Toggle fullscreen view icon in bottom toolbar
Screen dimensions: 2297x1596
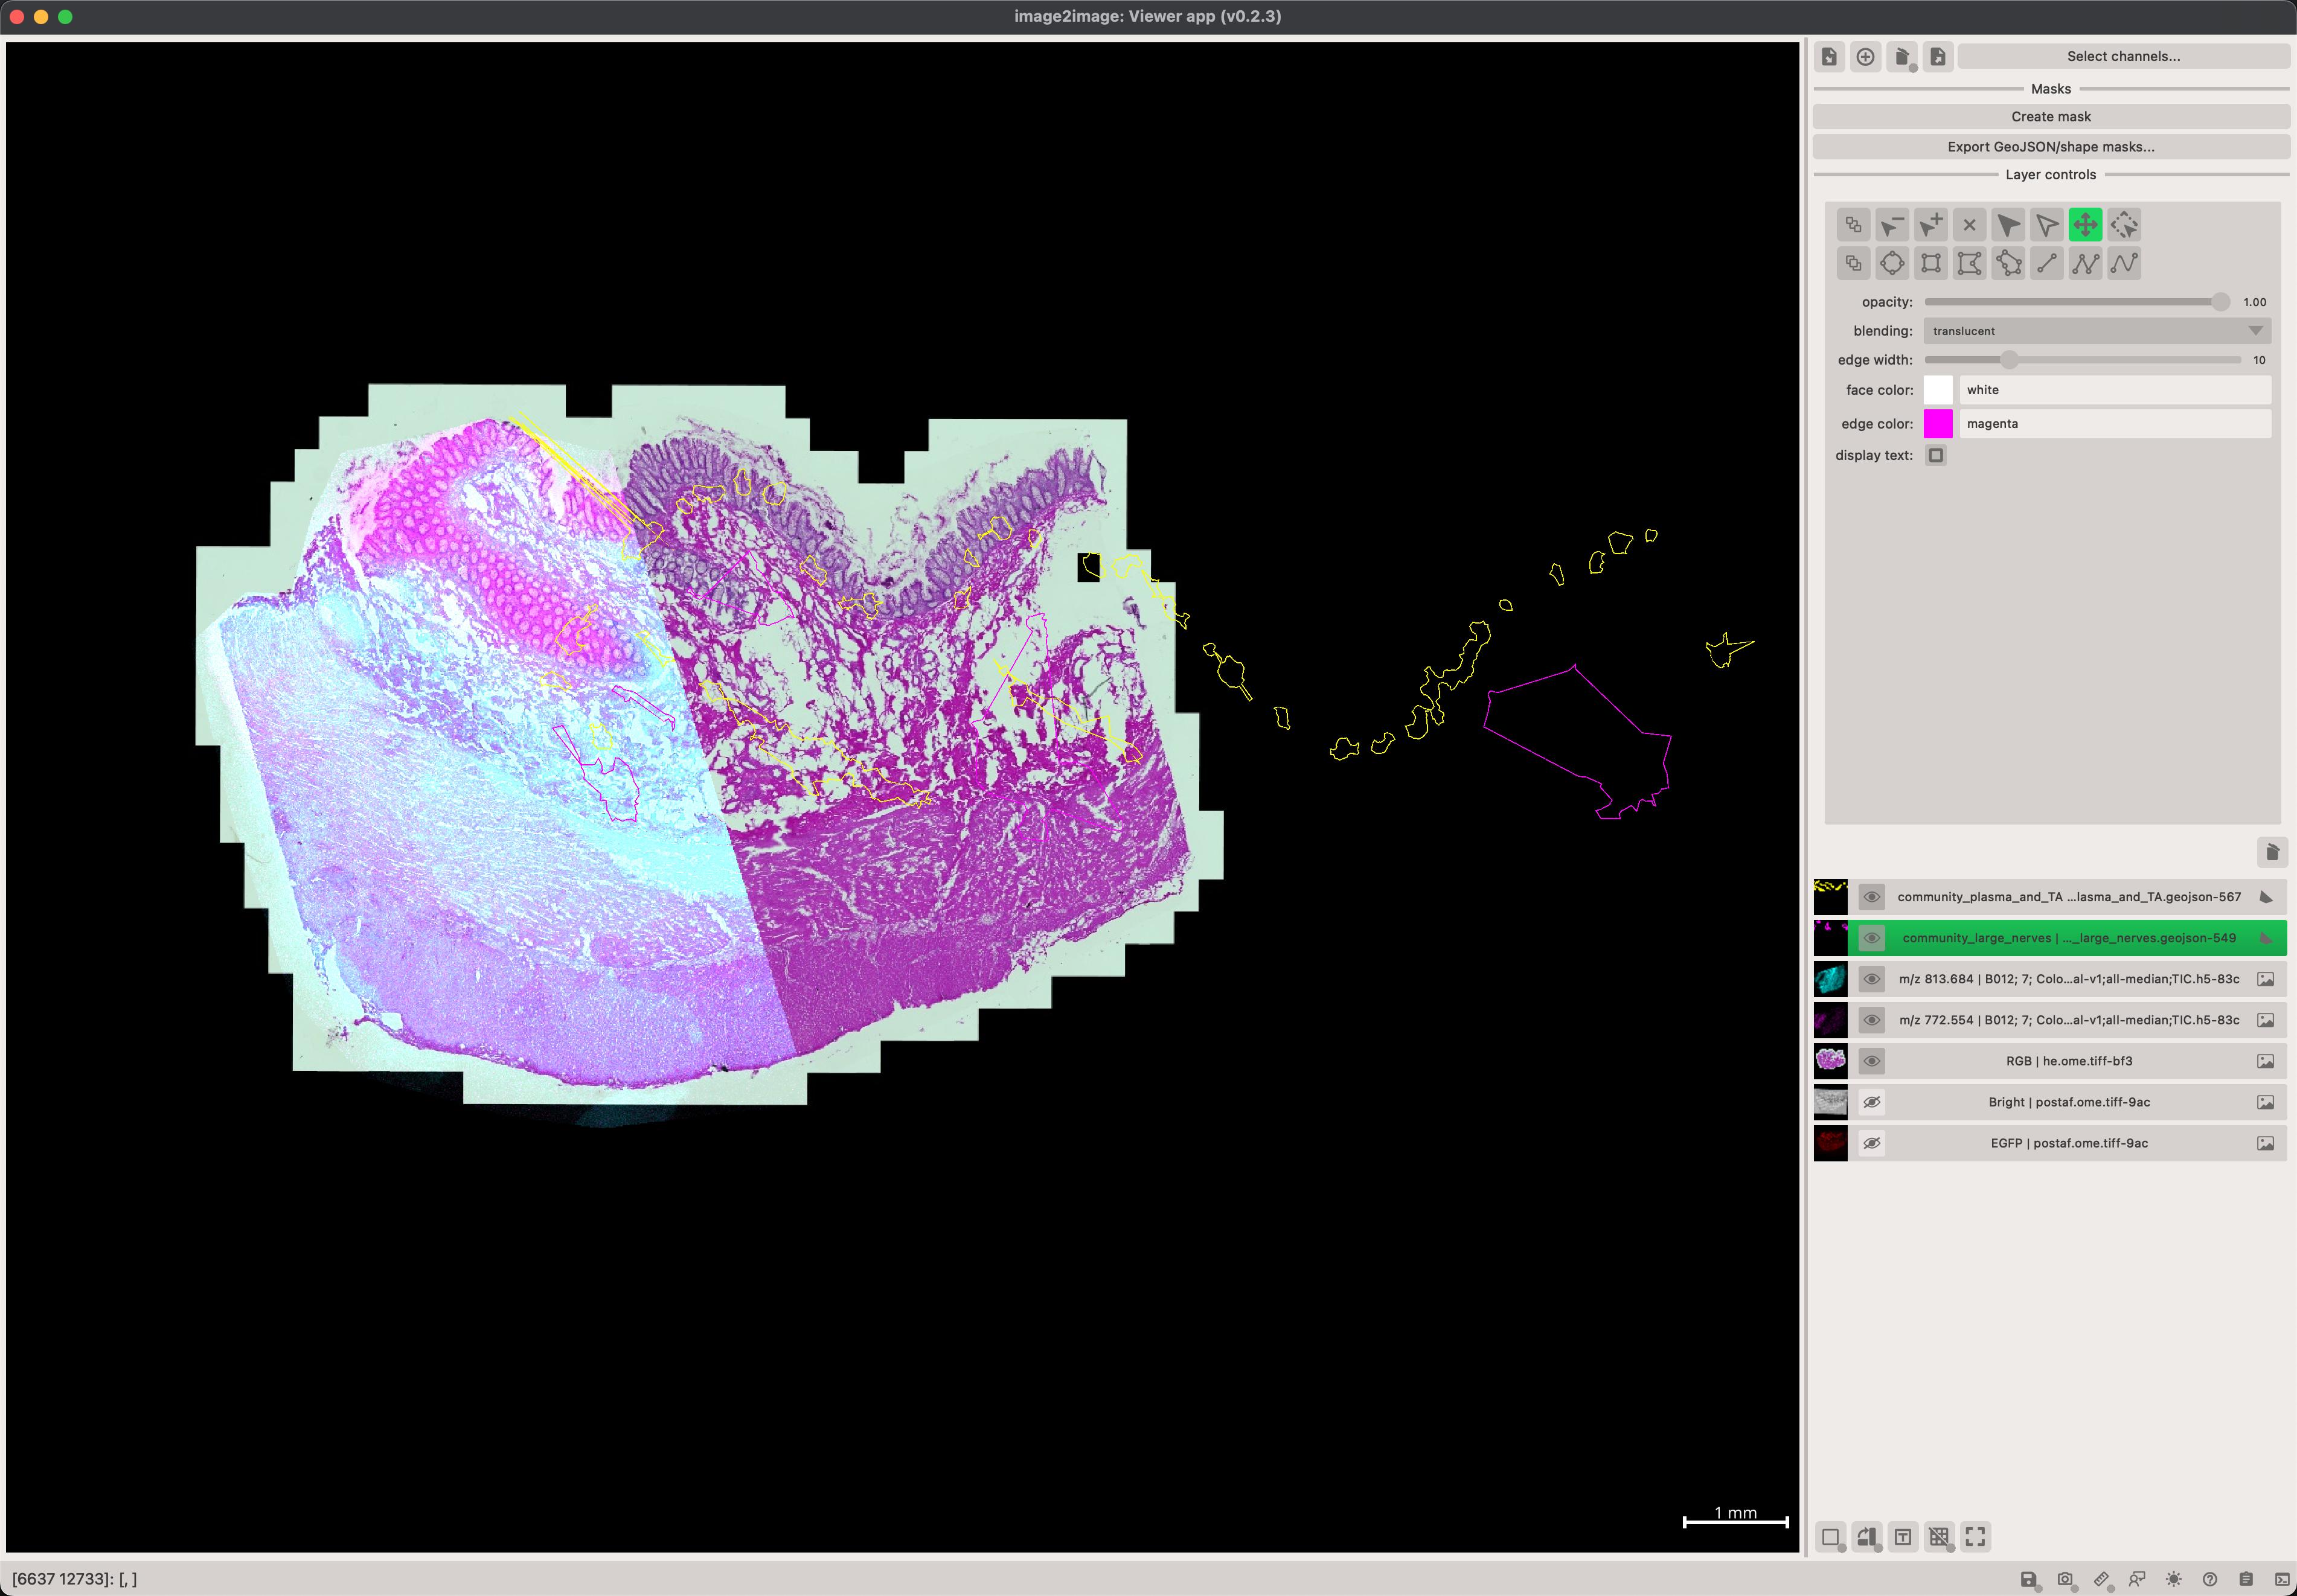(x=1975, y=1537)
